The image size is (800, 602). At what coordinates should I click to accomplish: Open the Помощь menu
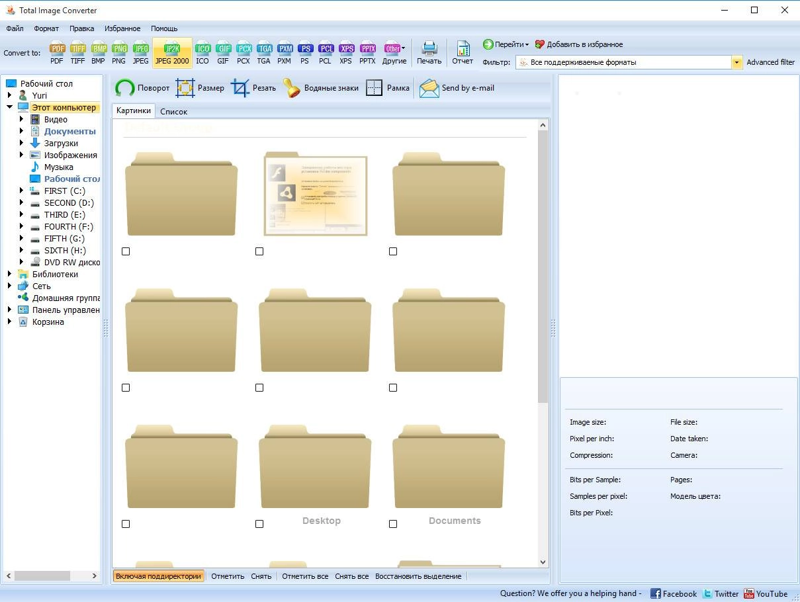164,28
